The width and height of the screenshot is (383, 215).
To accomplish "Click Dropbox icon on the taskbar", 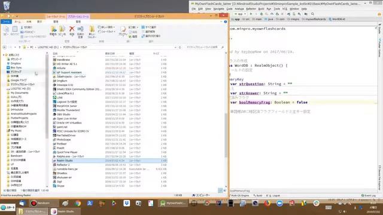I will pos(126,203).
